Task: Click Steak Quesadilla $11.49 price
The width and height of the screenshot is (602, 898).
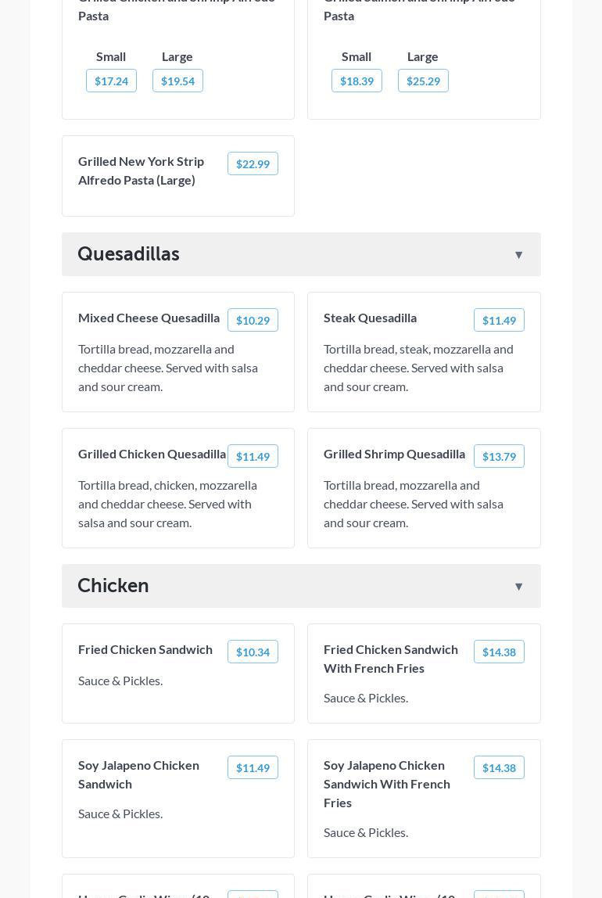Action: pyautogui.click(x=499, y=320)
